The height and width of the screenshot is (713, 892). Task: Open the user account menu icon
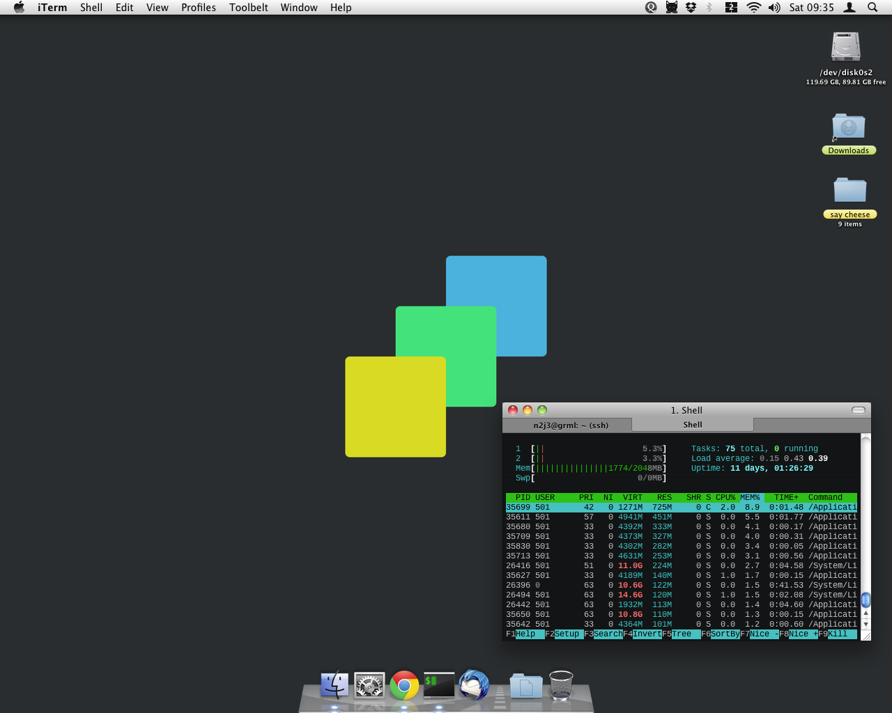point(849,7)
